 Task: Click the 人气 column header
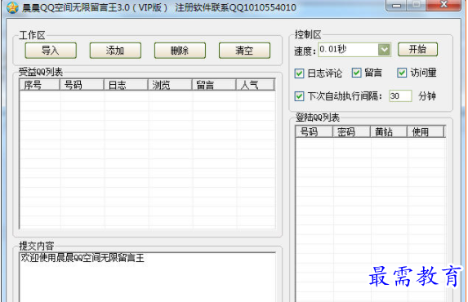(x=255, y=85)
